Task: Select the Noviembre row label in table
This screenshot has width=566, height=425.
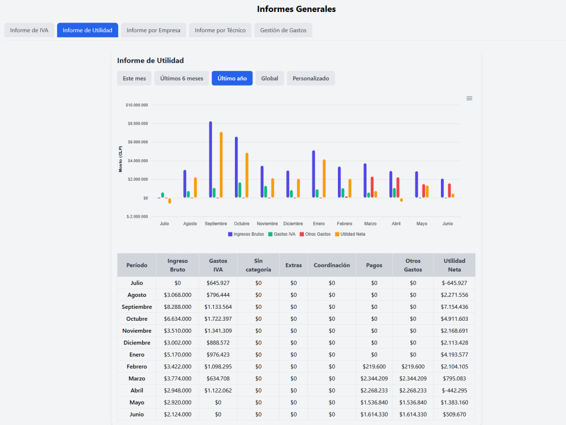Action: click(x=137, y=331)
